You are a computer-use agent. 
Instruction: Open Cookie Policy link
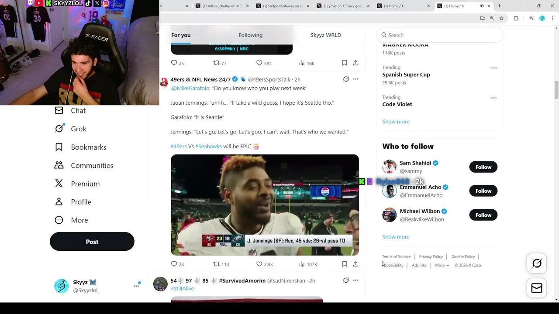463,256
